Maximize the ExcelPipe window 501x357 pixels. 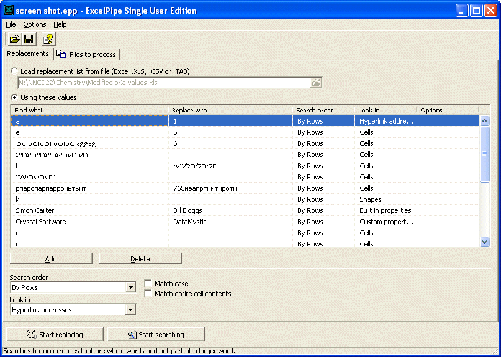[476, 11]
